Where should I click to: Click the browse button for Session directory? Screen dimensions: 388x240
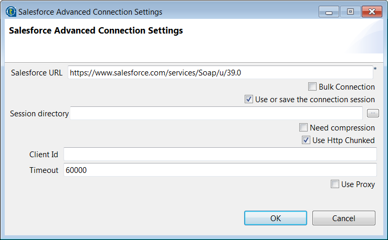372,113
